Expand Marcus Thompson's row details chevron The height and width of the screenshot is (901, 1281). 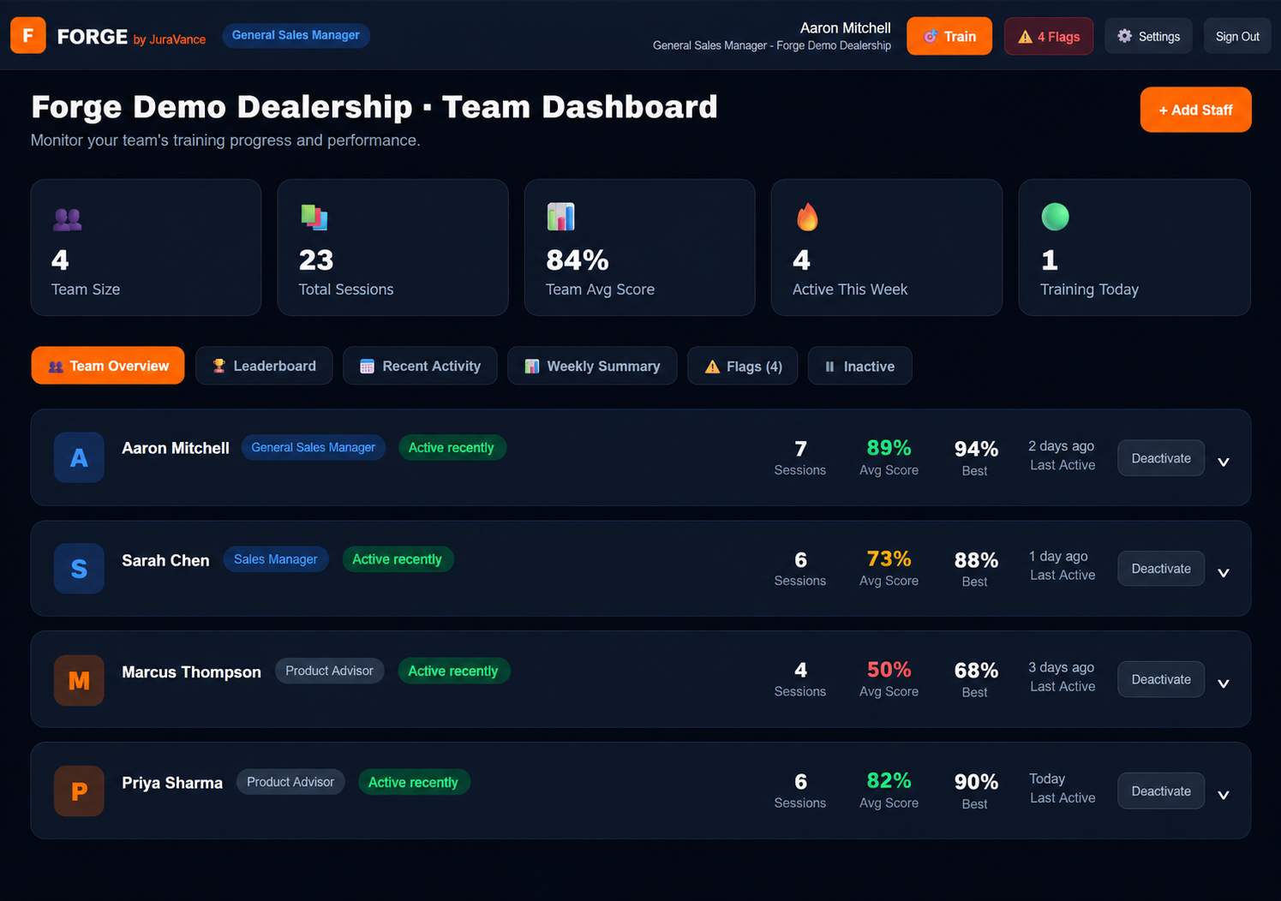tap(1224, 683)
